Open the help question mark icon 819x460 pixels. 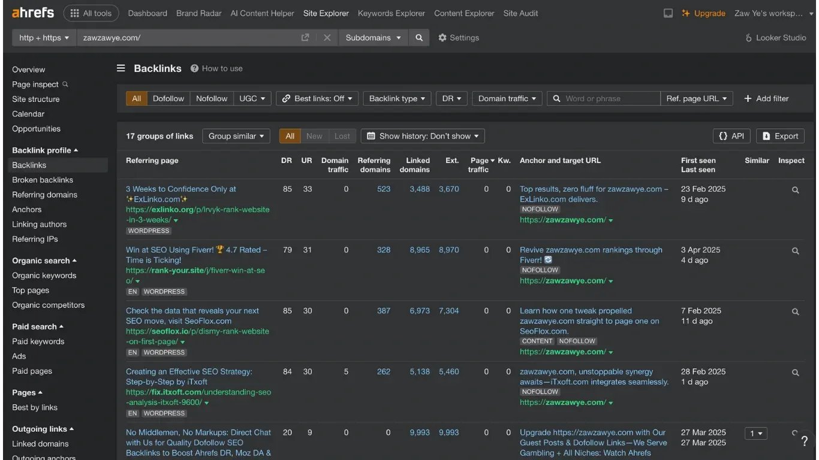pyautogui.click(x=805, y=441)
